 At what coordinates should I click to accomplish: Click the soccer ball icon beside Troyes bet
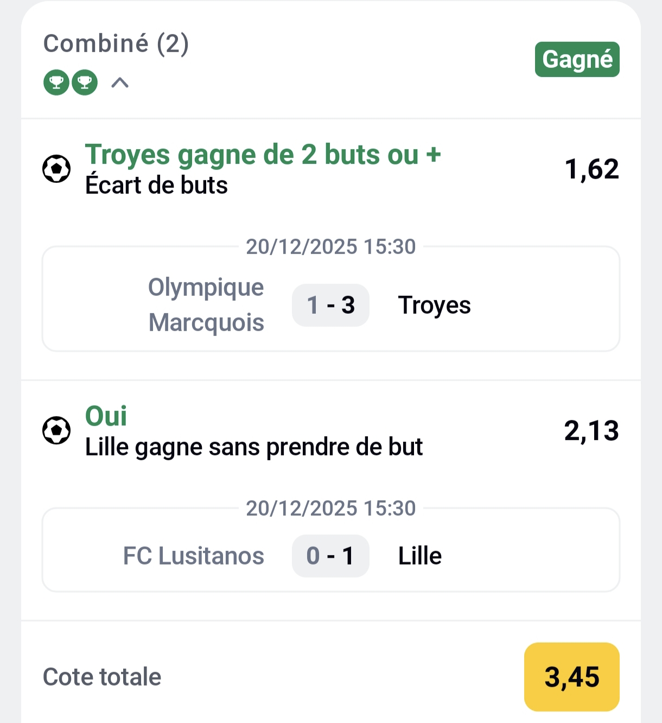point(56,169)
